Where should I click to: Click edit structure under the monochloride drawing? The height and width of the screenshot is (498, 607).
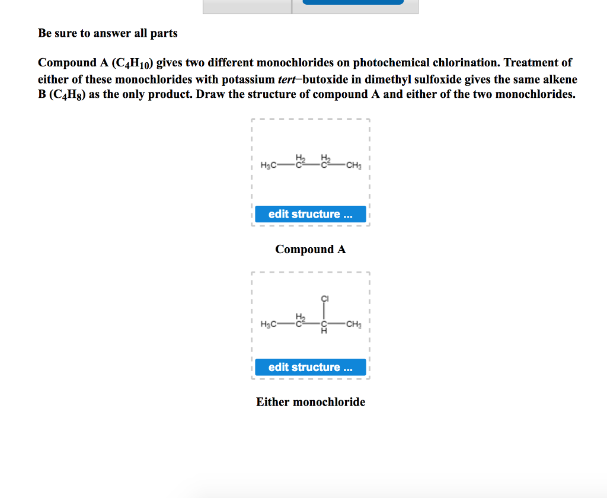pos(310,367)
